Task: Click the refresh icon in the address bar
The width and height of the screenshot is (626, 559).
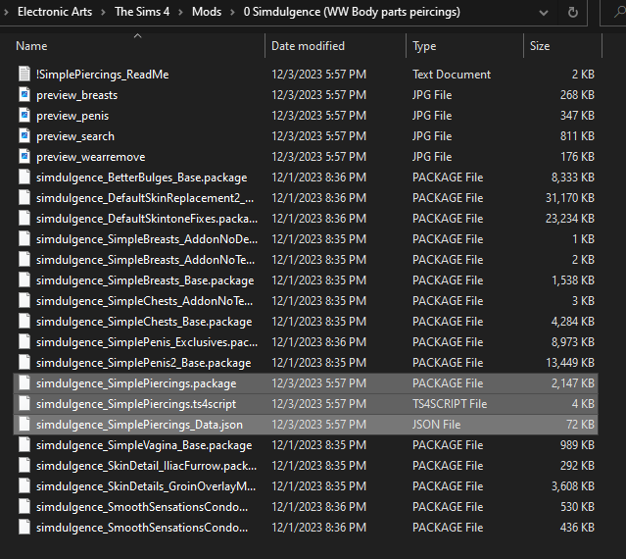Action: pyautogui.click(x=572, y=13)
